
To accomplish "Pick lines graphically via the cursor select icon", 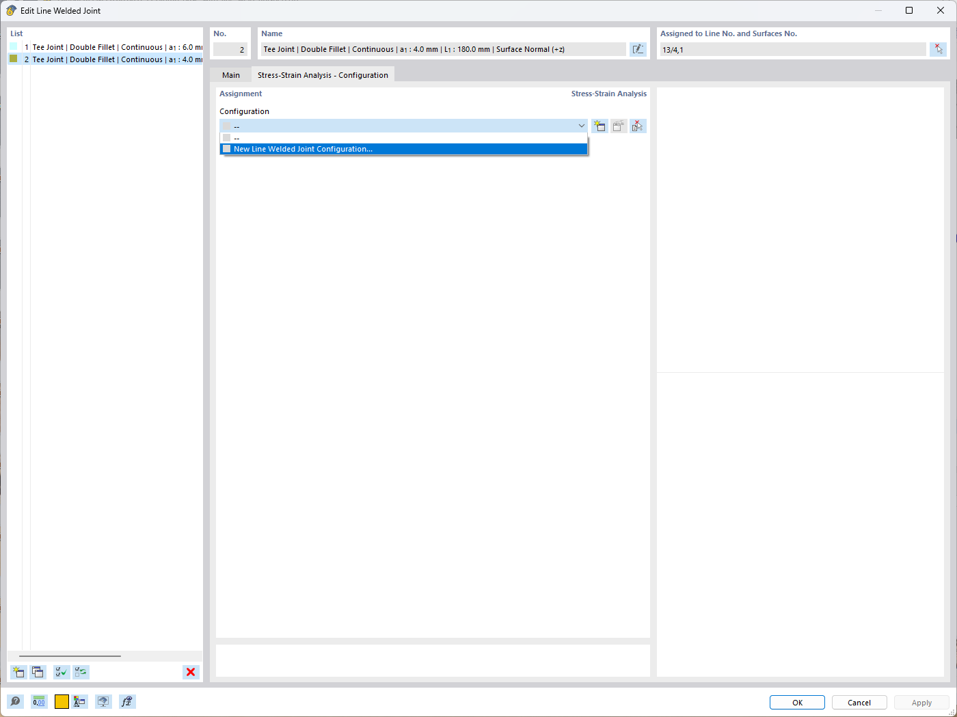I will pos(938,49).
